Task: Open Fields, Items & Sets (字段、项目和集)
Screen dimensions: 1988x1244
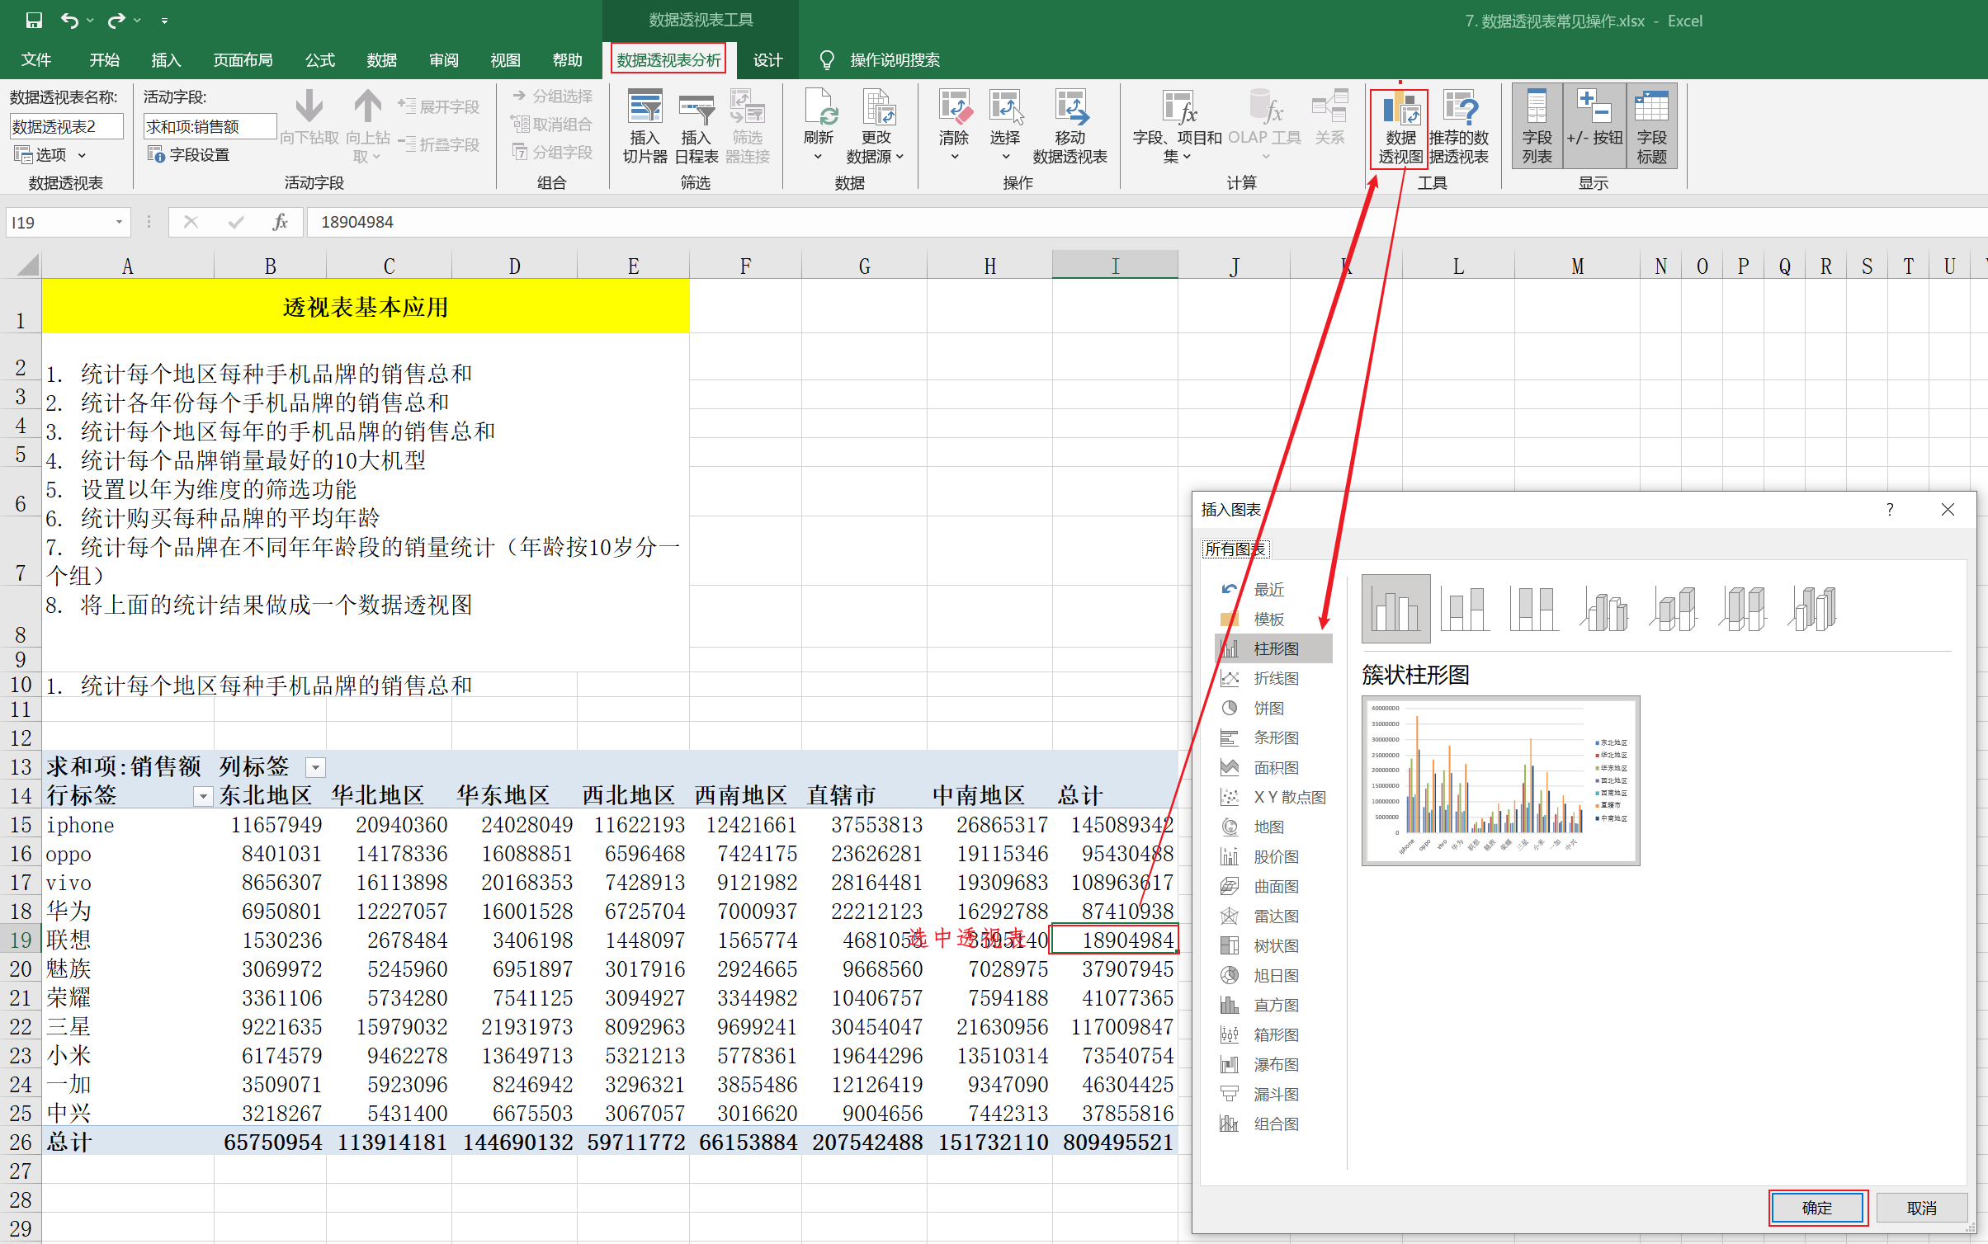Action: pos(1177,126)
